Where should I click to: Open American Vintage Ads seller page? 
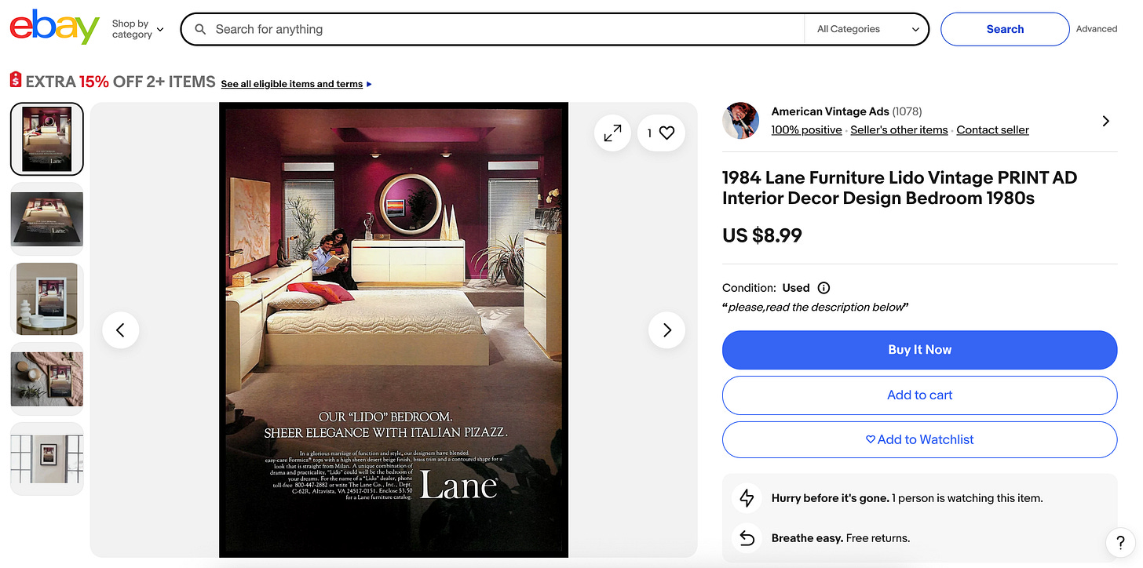point(830,111)
